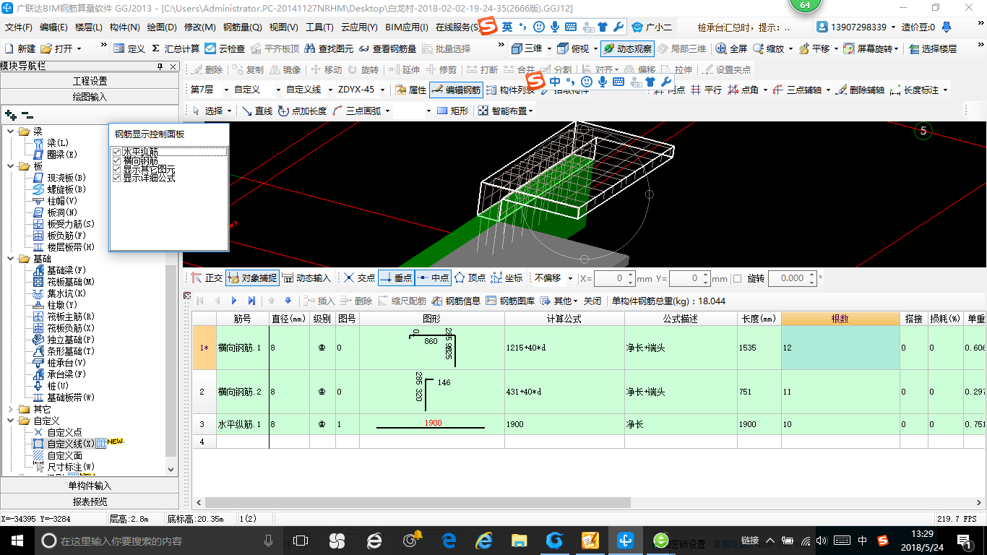The width and height of the screenshot is (987, 555).
Task: Open the BIM应用(I) menu
Action: coord(407,27)
